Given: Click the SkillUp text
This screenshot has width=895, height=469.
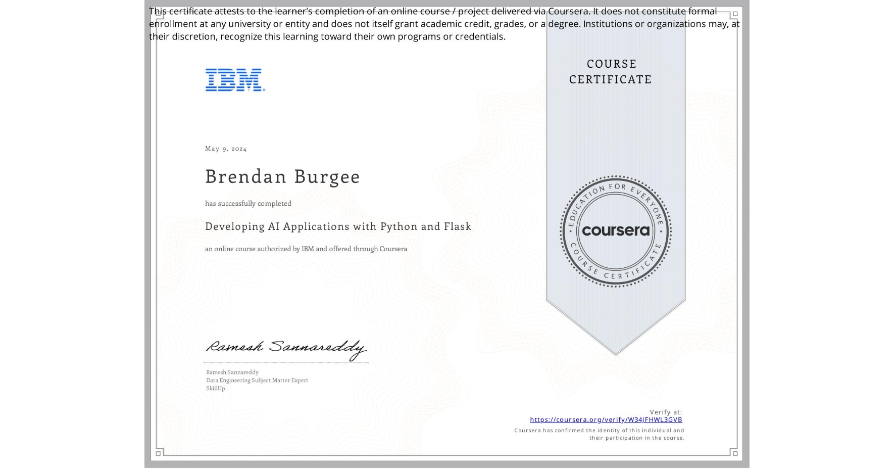Looking at the screenshot, I should [x=216, y=388].
